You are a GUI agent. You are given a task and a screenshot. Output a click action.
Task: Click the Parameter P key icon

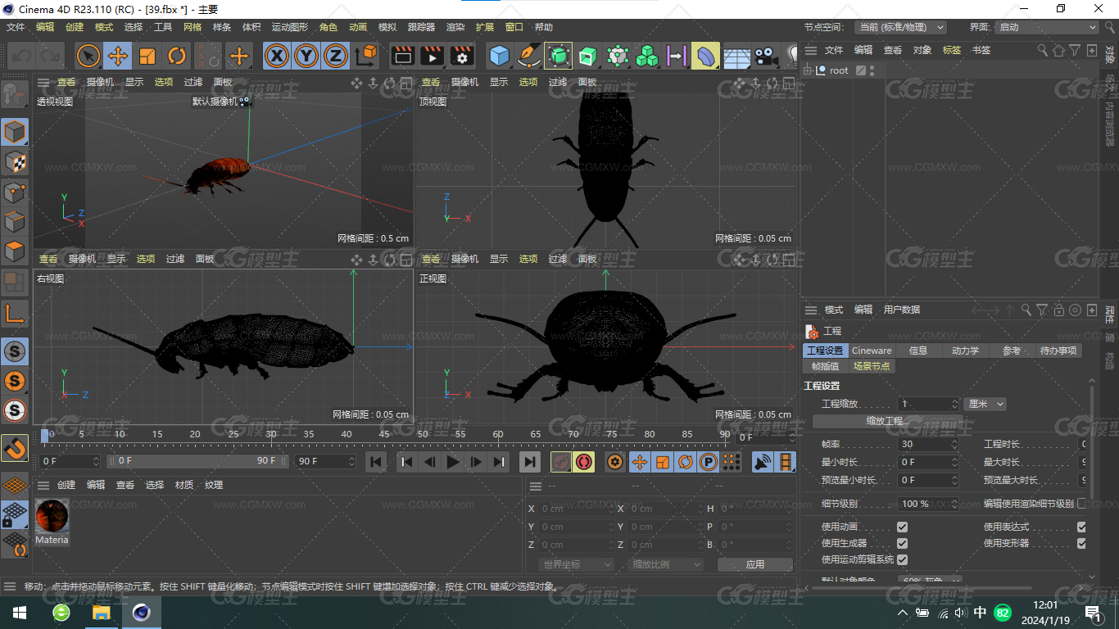(x=709, y=462)
